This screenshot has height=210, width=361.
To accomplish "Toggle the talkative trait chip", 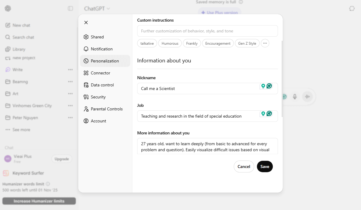I will coord(147,43).
